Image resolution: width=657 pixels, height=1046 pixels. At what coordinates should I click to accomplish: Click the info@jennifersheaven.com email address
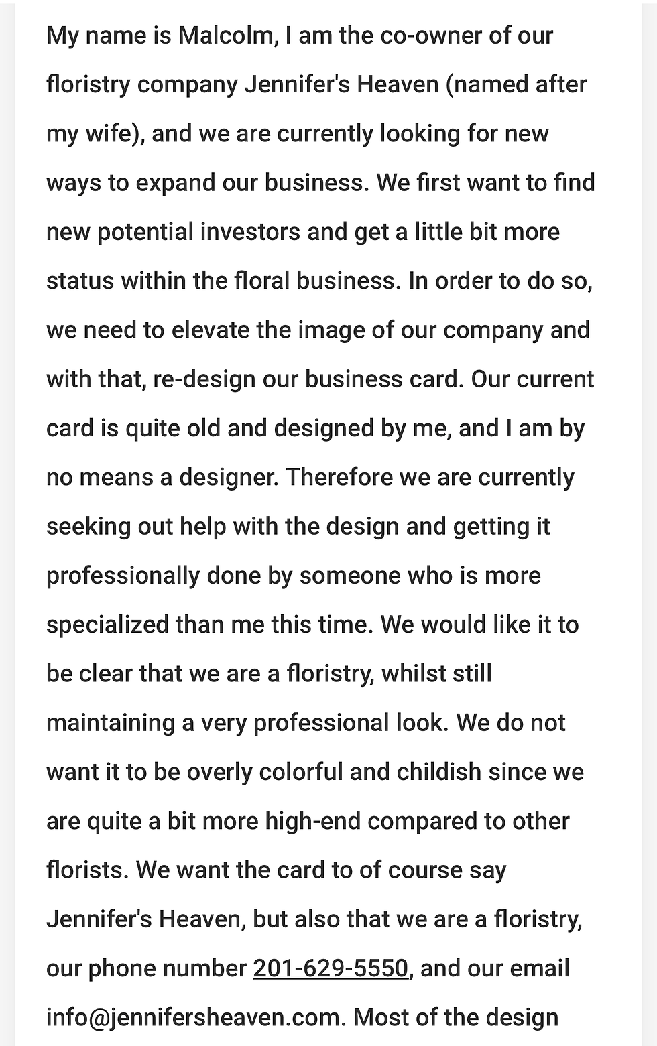(193, 1017)
